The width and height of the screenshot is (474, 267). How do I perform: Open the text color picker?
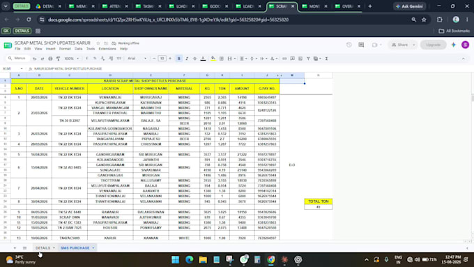(x=203, y=59)
